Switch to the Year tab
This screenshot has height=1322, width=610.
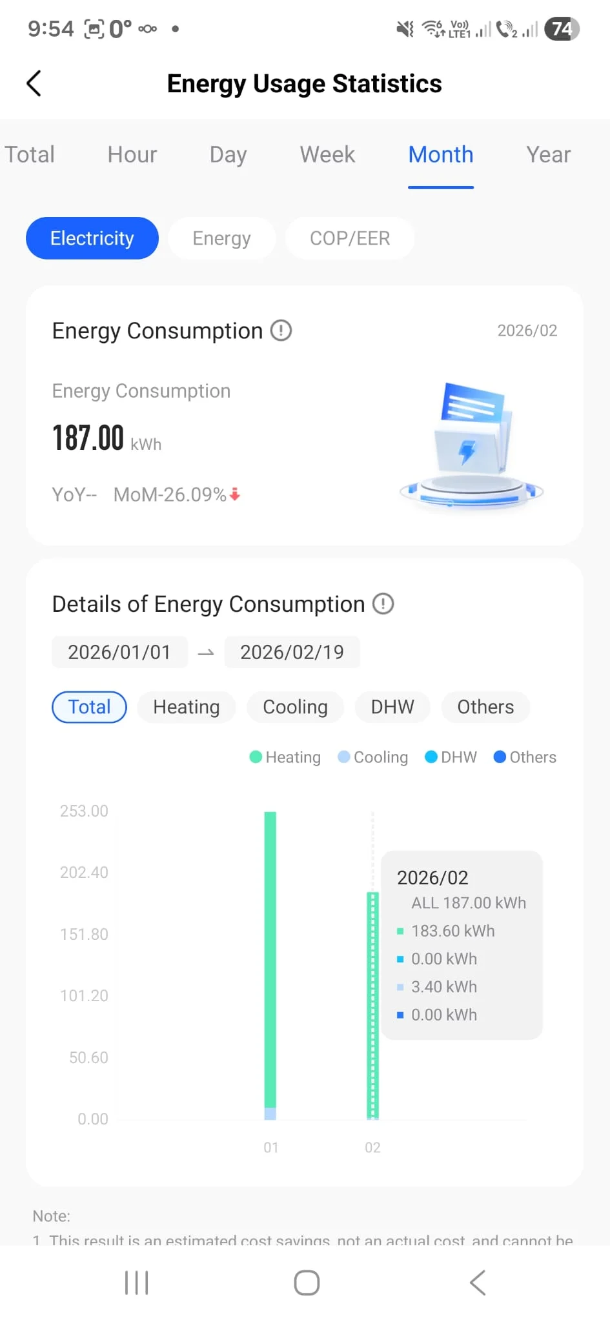click(548, 155)
